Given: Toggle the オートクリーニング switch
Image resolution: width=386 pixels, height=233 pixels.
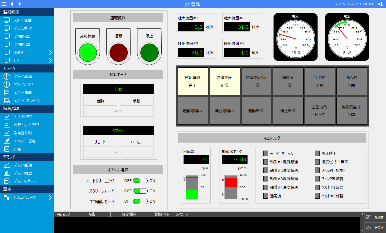Looking at the screenshot, I should click(140, 181).
